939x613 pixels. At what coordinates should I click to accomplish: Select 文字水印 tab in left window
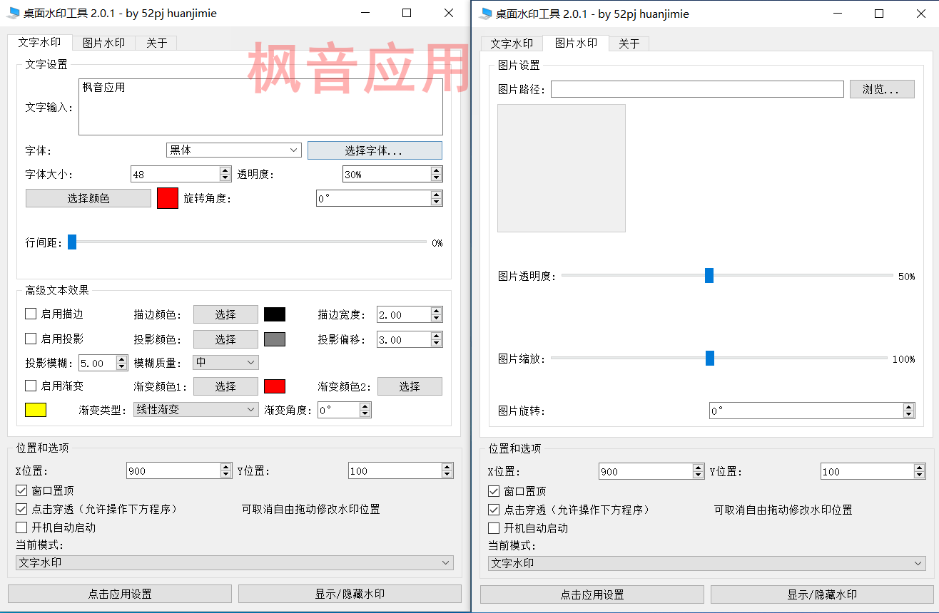coord(40,42)
